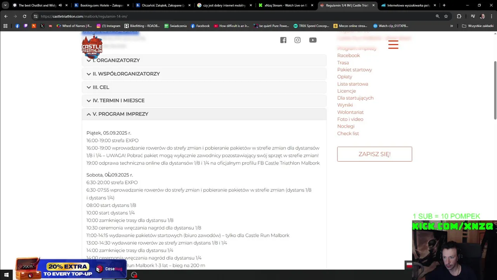Switch to the Olczański Zakątek, Zakopane tab
This screenshot has height=280, width=497.
tap(163, 5)
